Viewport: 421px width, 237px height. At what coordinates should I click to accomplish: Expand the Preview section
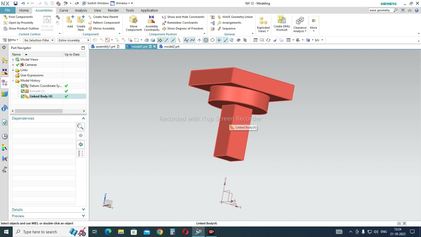[83, 216]
